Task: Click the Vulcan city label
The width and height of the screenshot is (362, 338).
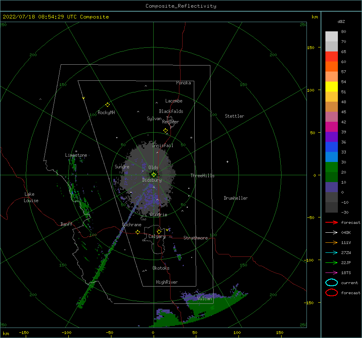Action: click(205, 299)
